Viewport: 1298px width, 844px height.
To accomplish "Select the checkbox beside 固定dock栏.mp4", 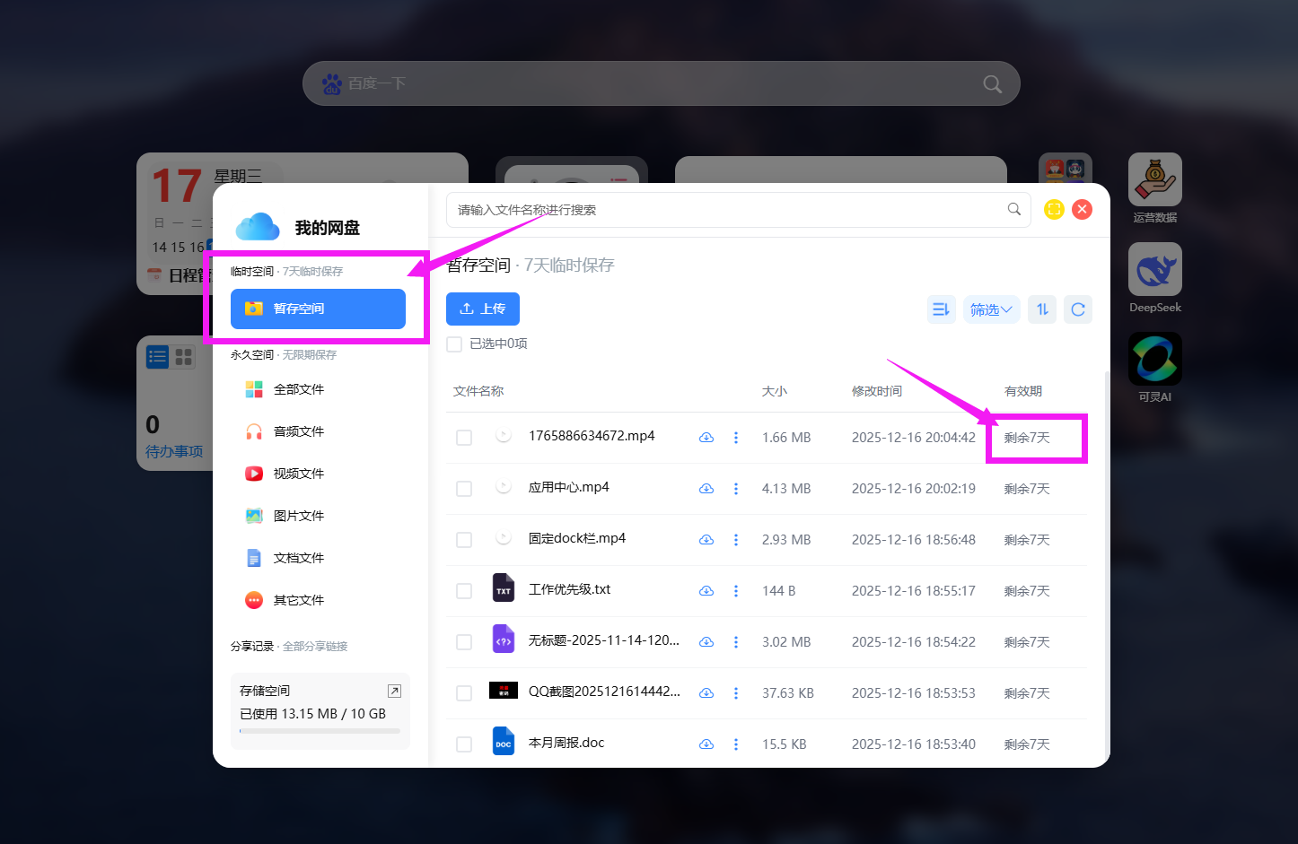I will [x=464, y=540].
